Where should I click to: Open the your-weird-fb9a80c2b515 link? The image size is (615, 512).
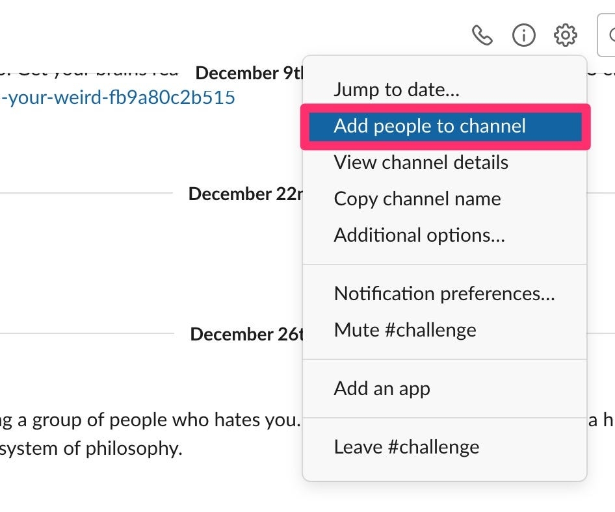118,98
